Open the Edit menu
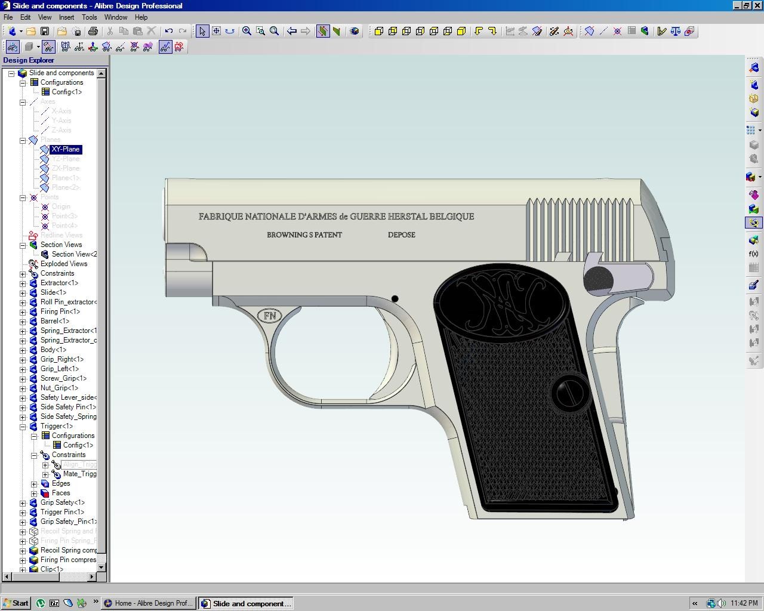The image size is (764, 611). click(25, 17)
